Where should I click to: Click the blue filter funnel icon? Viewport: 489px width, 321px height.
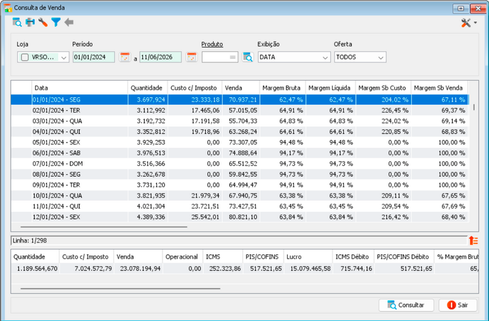pyautogui.click(x=56, y=23)
